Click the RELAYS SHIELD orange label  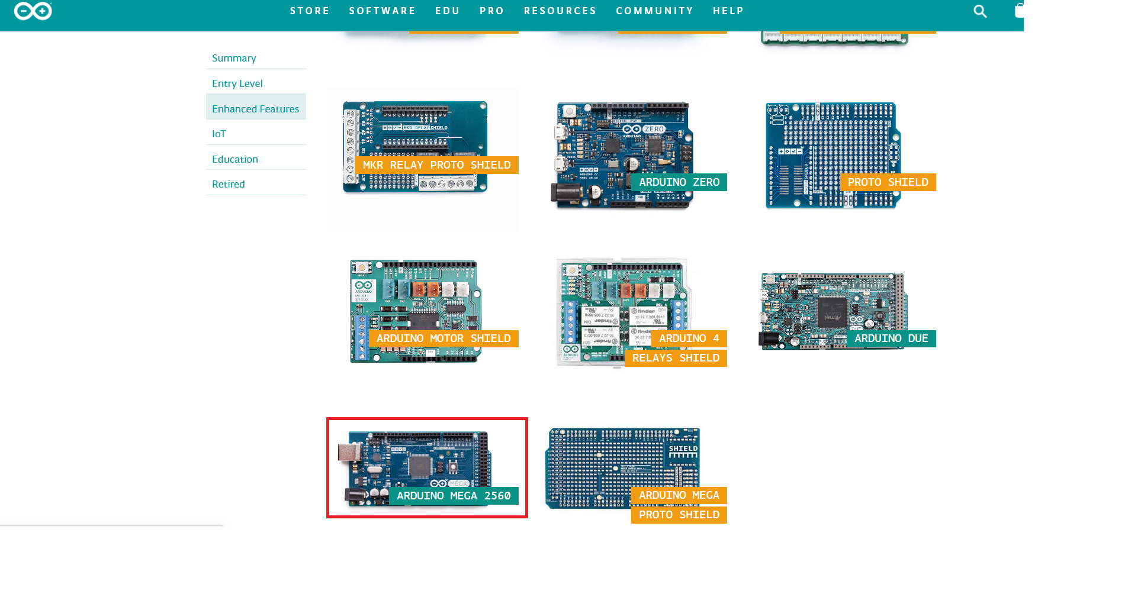[676, 358]
